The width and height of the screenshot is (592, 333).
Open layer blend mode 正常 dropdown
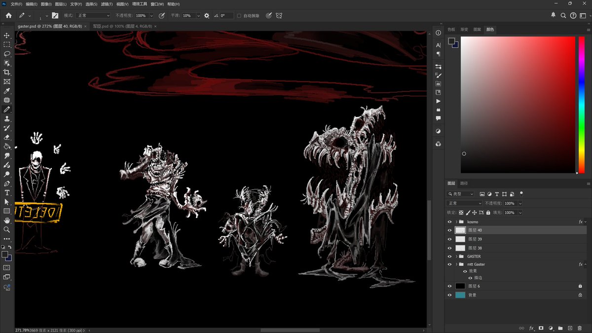464,203
